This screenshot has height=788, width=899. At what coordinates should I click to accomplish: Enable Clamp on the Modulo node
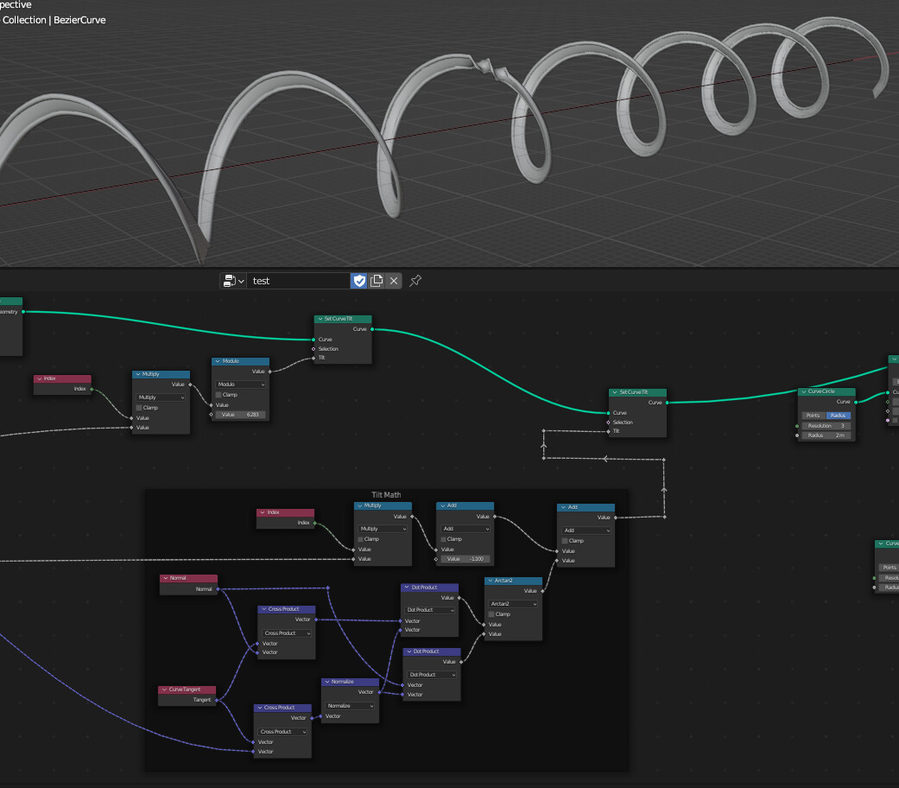click(x=218, y=395)
